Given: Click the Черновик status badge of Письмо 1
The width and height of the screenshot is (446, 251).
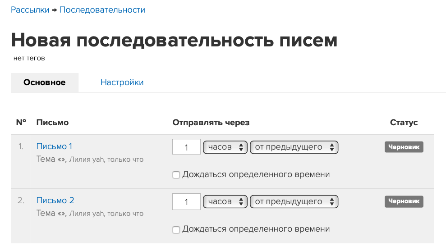Looking at the screenshot, I should click(404, 147).
